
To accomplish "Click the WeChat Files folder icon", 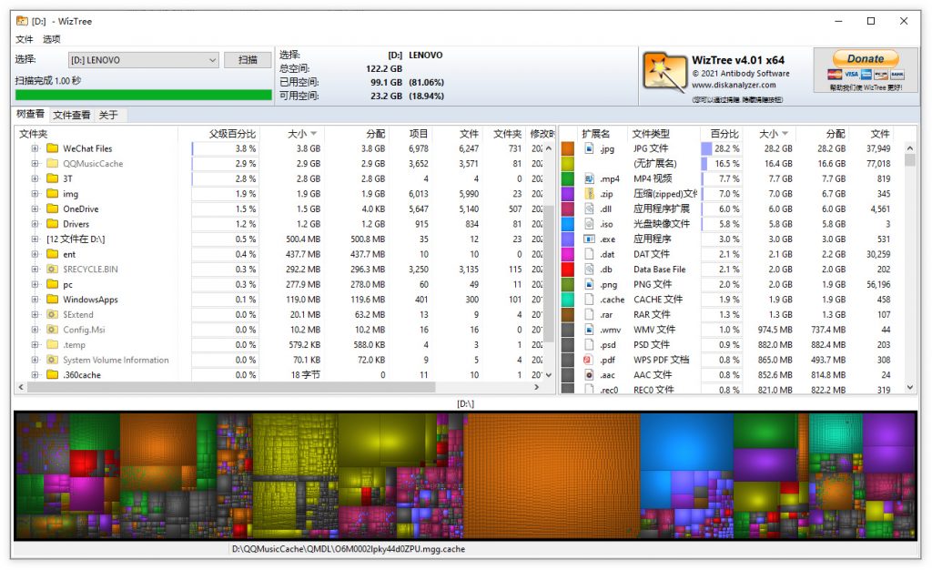I will click(52, 148).
